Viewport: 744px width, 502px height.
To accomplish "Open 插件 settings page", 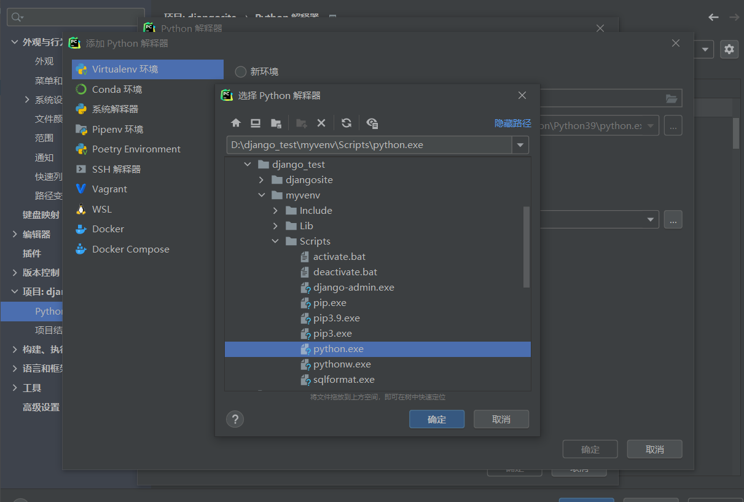I will tap(32, 253).
